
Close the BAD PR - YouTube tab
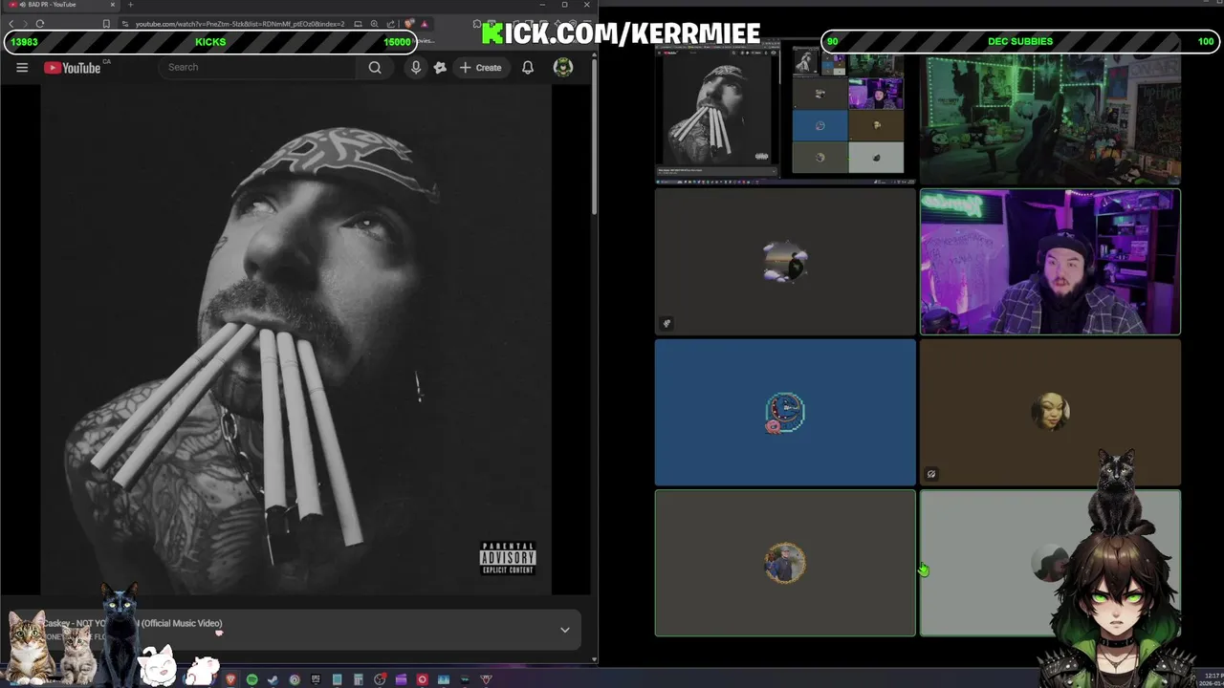113,5
